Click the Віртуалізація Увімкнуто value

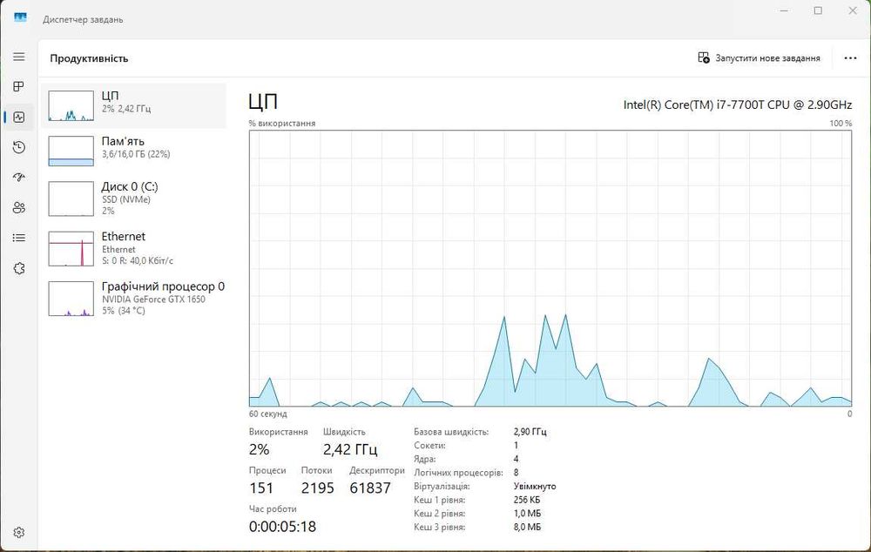535,486
